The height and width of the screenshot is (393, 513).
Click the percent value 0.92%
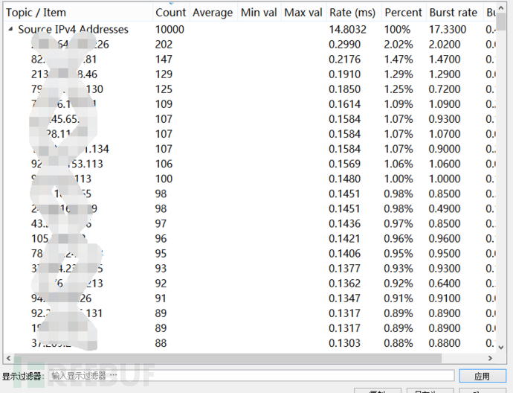399,284
